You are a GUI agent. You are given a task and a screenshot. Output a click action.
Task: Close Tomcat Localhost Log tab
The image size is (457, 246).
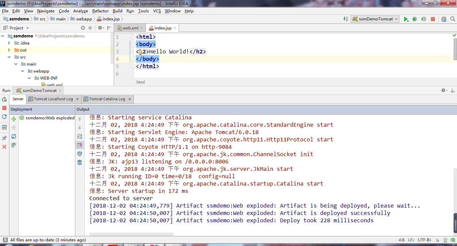point(77,99)
